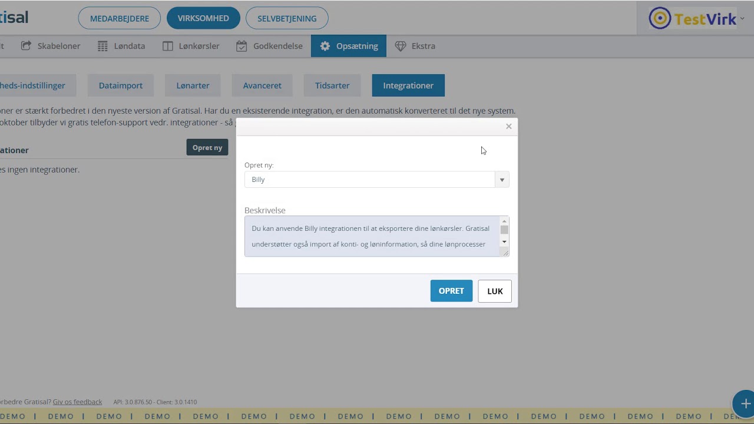Viewport: 754px width, 424px height.
Task: Click the Godkendelse calendar-check icon
Action: [x=242, y=46]
